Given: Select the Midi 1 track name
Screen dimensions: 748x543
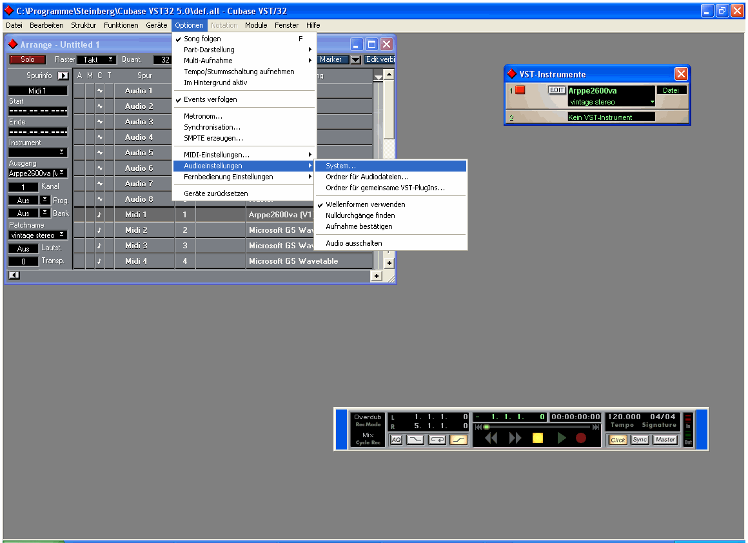Looking at the screenshot, I should tap(136, 215).
